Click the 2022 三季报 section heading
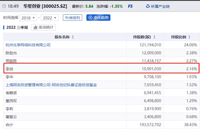 click(17, 27)
